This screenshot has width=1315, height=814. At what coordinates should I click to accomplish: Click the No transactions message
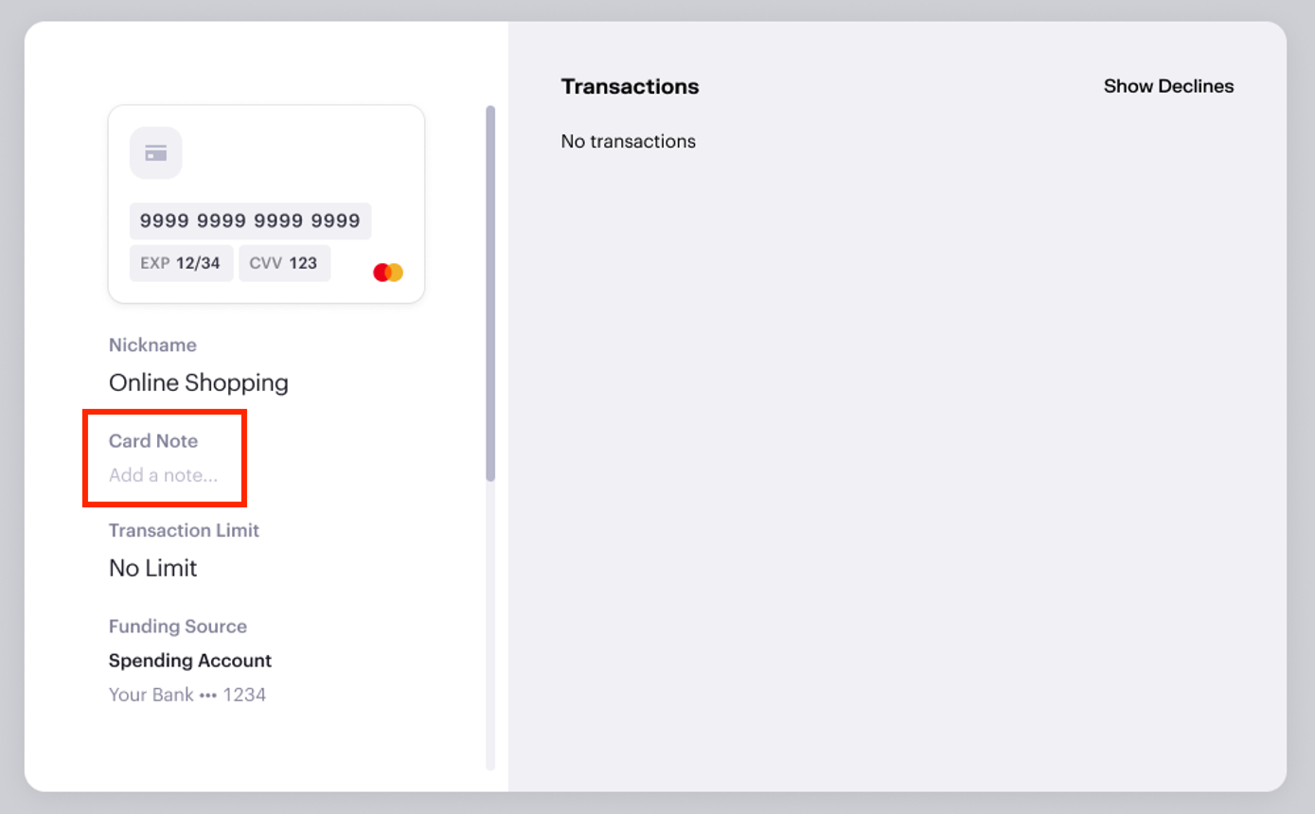coord(628,141)
